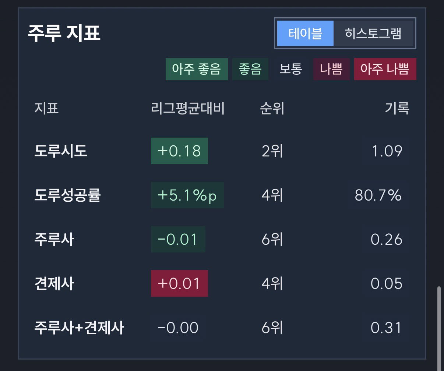The width and height of the screenshot is (444, 371).
Task: Click the 나쁨 legend swatch
Action: click(331, 69)
